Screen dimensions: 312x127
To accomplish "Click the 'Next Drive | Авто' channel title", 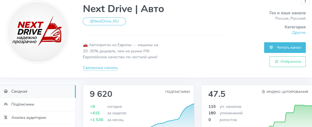I will click(x=123, y=9).
